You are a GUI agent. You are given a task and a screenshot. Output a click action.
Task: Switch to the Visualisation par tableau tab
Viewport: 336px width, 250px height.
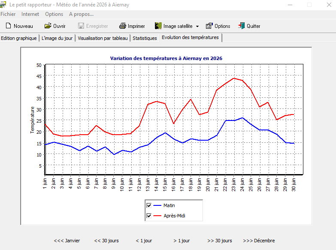pos(103,38)
